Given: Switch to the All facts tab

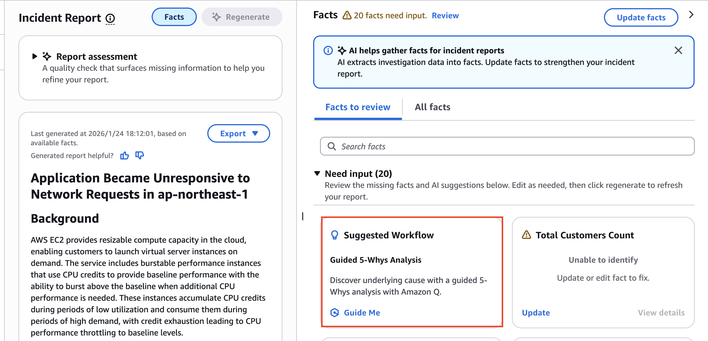Looking at the screenshot, I should 432,107.
